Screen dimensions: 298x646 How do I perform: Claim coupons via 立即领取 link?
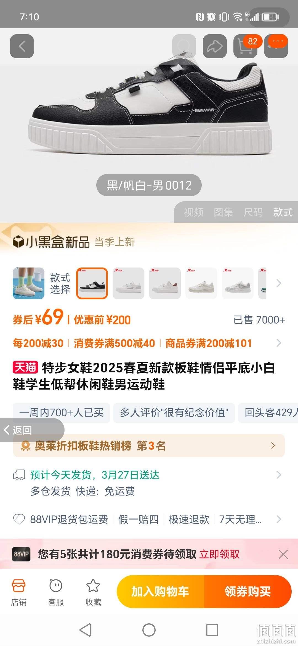pos(219,554)
